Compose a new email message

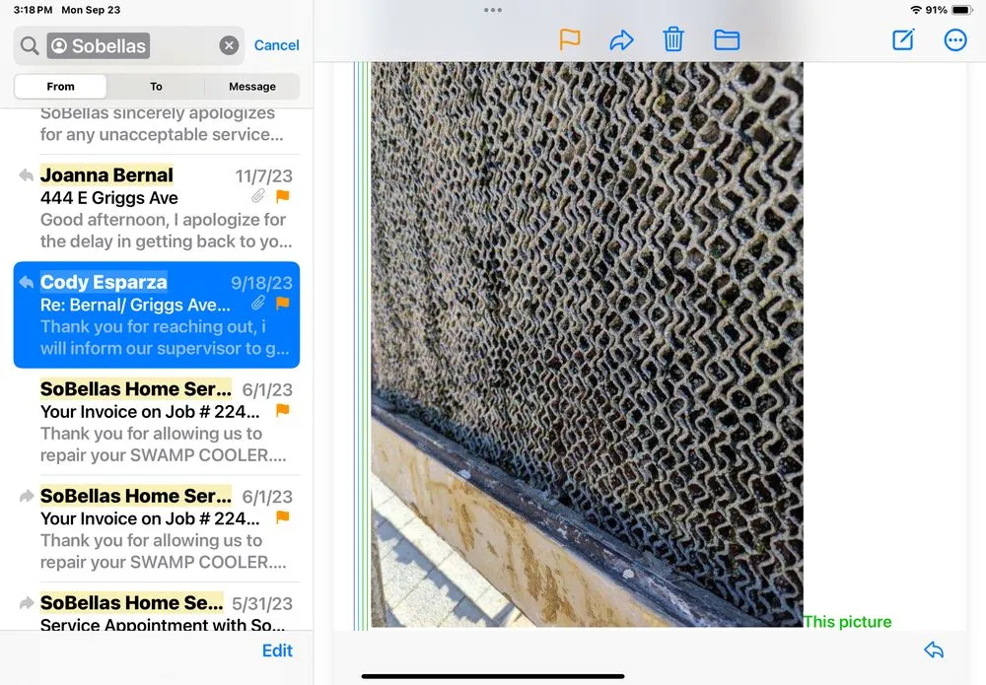coord(903,39)
